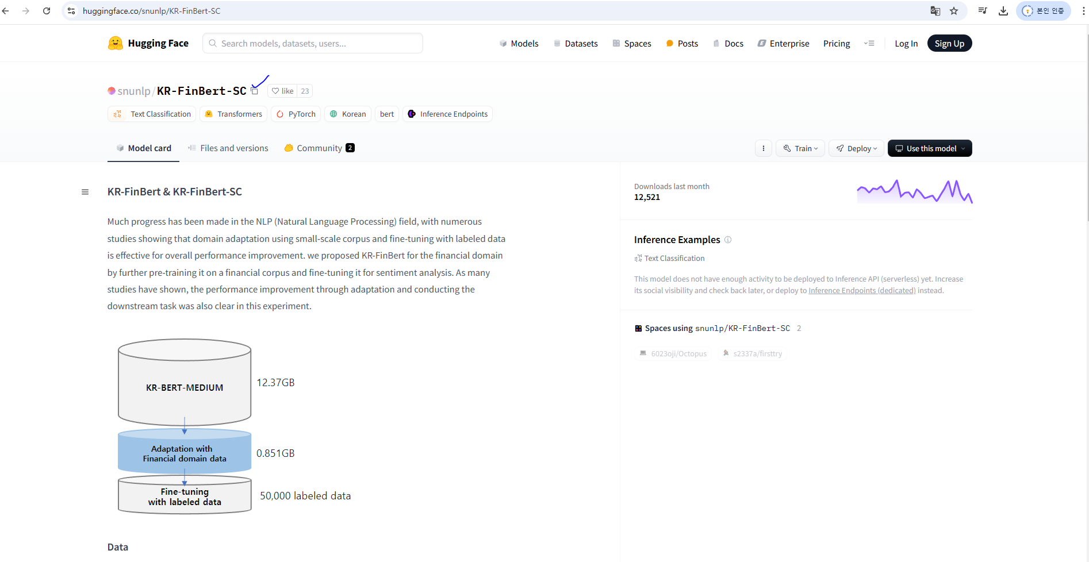1089x562 pixels.
Task: Open Spaces in navigation
Action: (x=632, y=43)
